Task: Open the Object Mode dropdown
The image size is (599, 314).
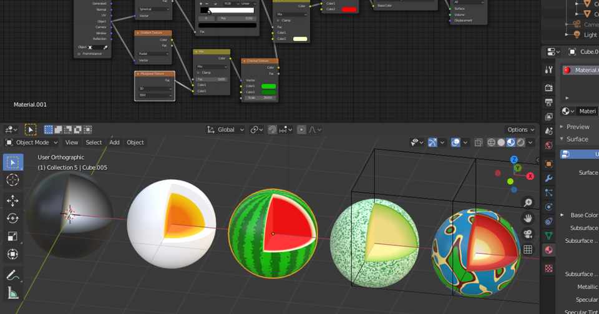Action: pos(32,142)
